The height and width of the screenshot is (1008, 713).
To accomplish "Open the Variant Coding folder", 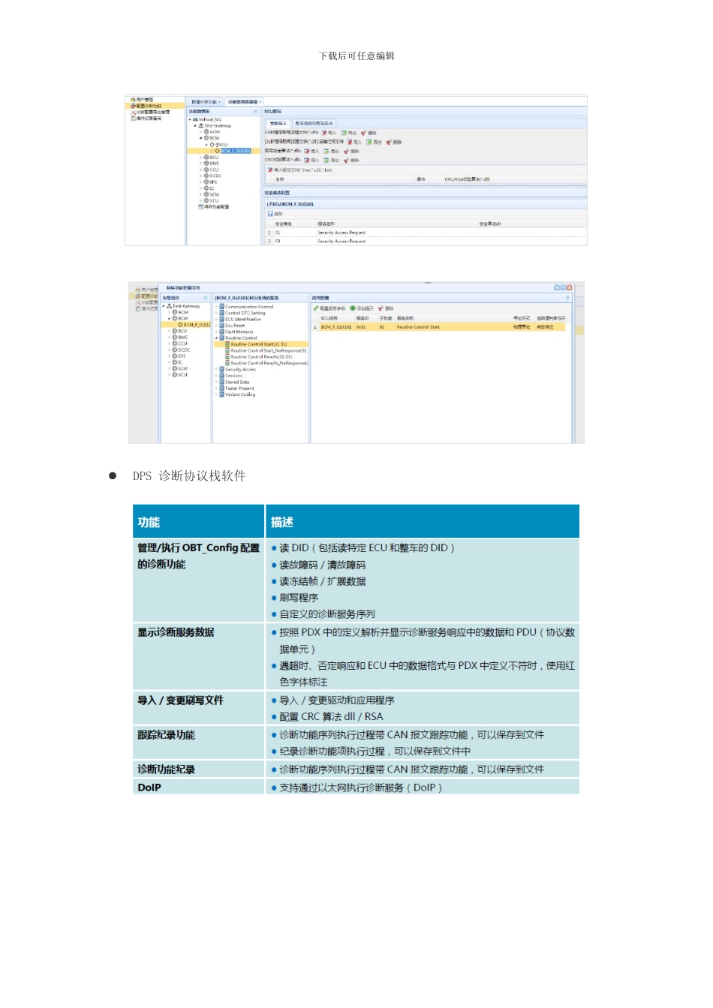I will 237,394.
